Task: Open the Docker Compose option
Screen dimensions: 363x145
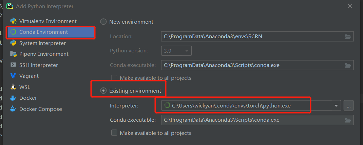Action: (40, 109)
